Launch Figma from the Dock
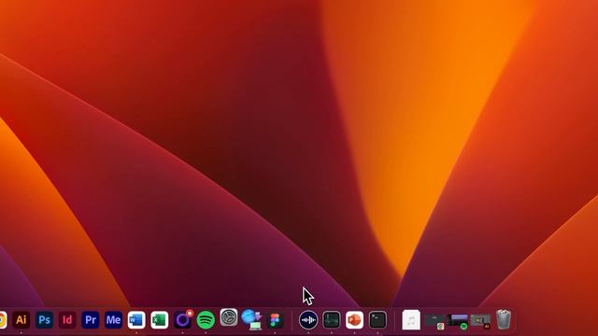Viewport: 598px width, 336px height. 275,319
